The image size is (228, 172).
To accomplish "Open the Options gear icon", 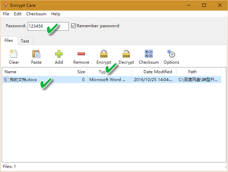I will (171, 53).
